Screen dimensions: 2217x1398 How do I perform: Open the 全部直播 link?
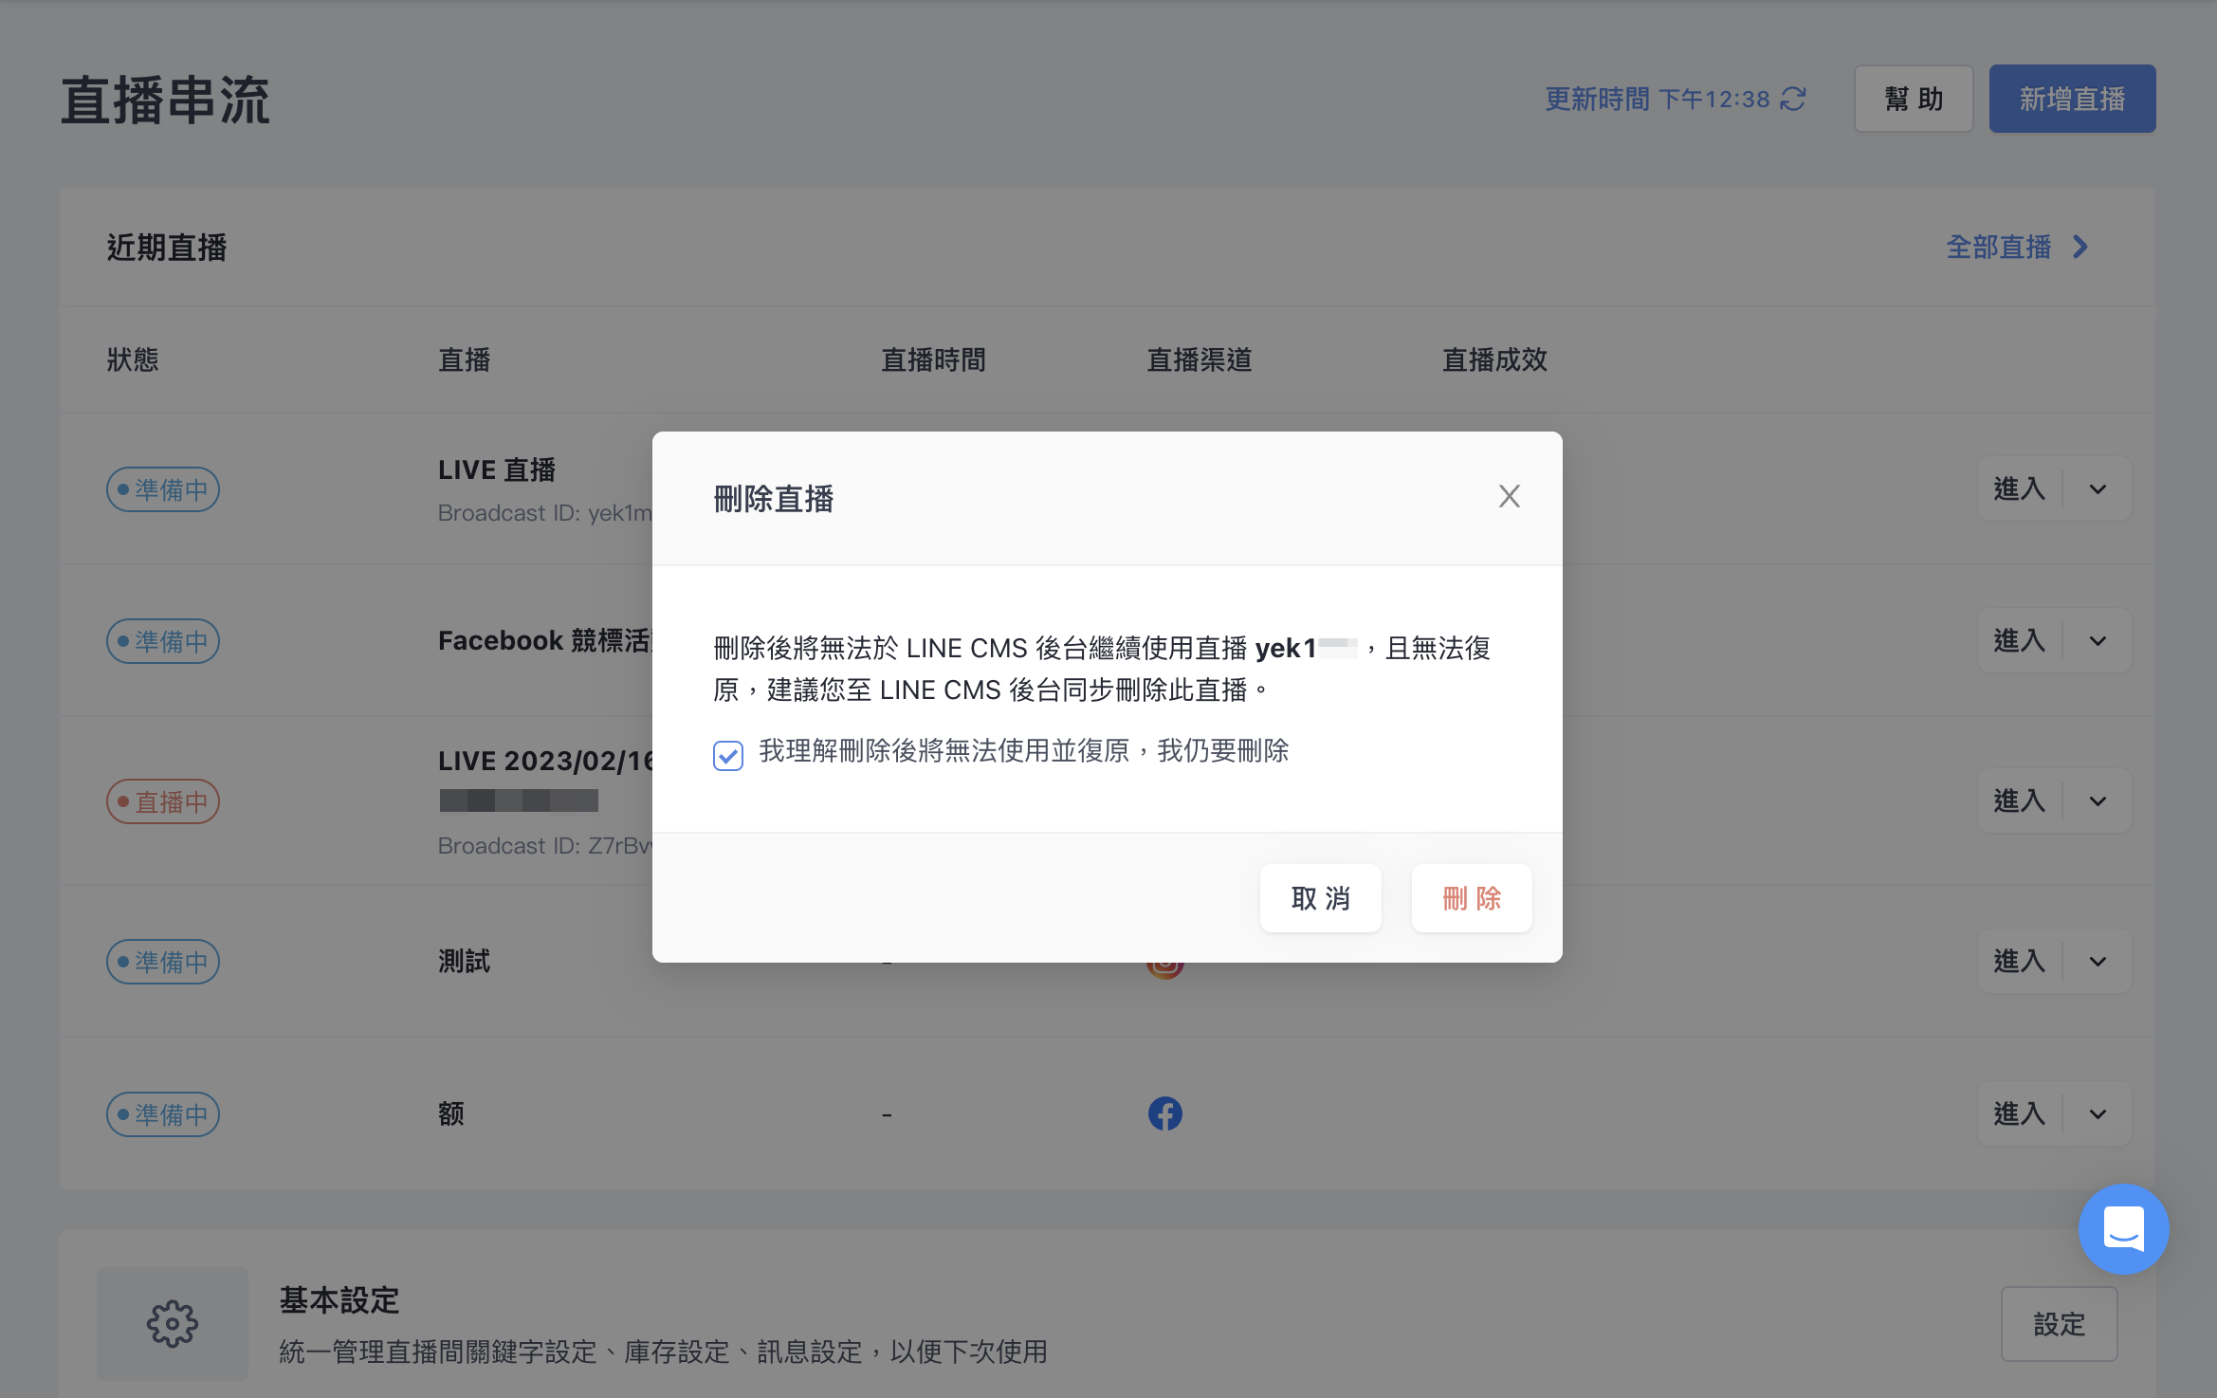point(1998,248)
